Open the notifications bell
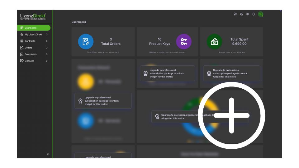The image size is (299, 168). tap(254, 14)
